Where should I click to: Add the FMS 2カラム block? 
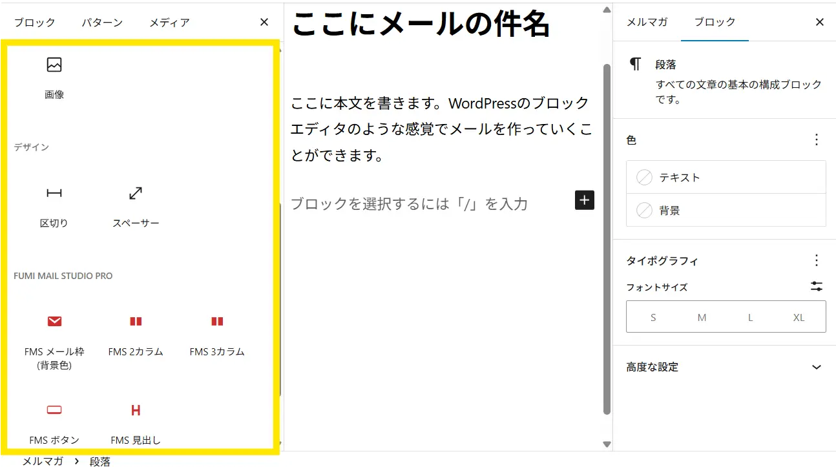(136, 333)
